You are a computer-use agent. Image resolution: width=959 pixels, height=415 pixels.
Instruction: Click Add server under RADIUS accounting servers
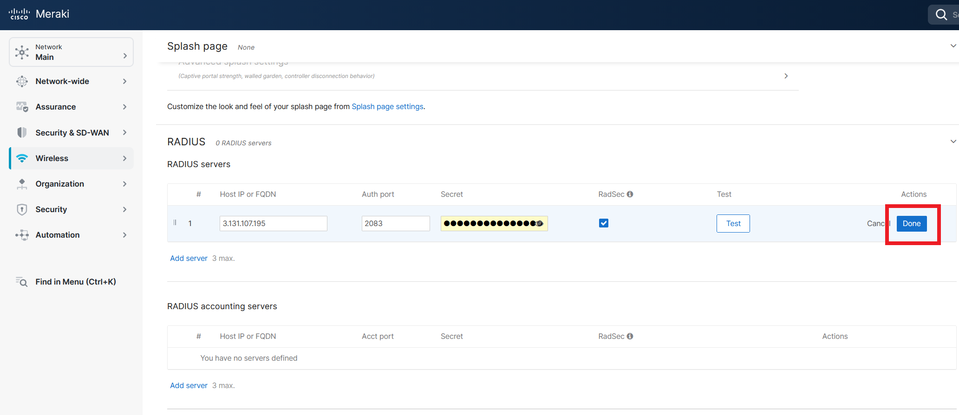coord(189,385)
